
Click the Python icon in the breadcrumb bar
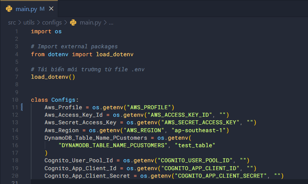pos(73,22)
